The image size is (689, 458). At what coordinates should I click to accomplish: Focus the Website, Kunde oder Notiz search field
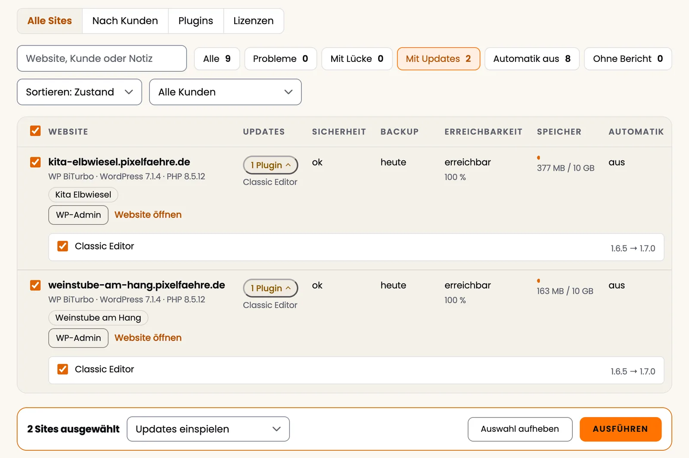tap(102, 58)
